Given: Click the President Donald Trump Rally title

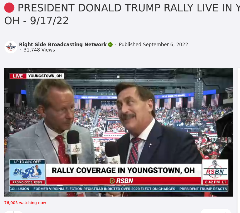Looking at the screenshot, I should [122, 14].
